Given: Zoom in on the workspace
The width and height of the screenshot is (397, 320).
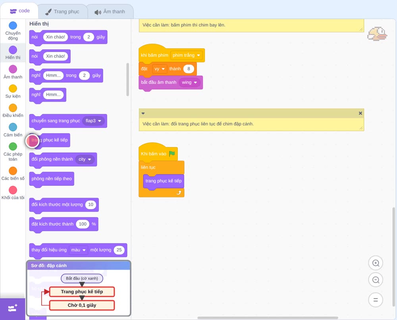Looking at the screenshot, I should pyautogui.click(x=376, y=263).
